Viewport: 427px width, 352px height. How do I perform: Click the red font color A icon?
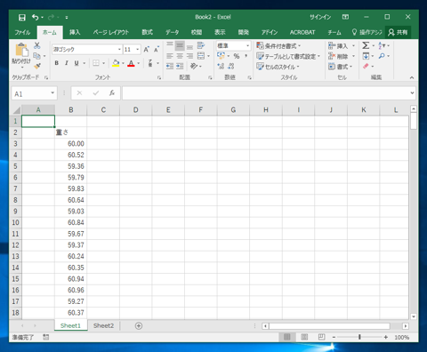pyautogui.click(x=131, y=63)
